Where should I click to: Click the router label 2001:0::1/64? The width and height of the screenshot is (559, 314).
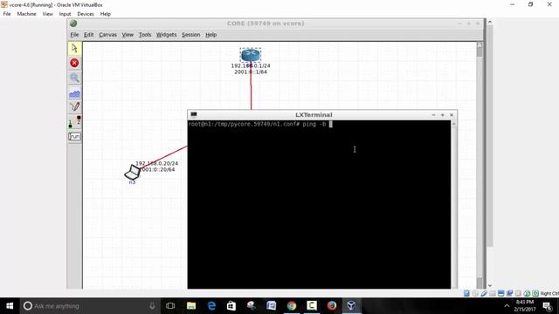(x=251, y=72)
